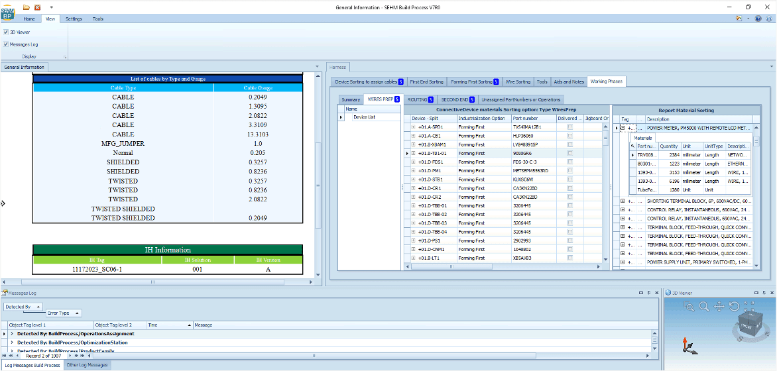Click the Error Type grouping button
The width and height of the screenshot is (777, 371).
64,313
